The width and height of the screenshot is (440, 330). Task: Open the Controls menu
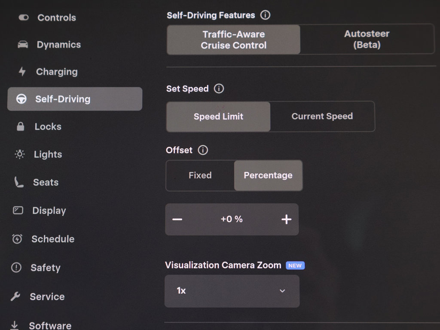57,18
